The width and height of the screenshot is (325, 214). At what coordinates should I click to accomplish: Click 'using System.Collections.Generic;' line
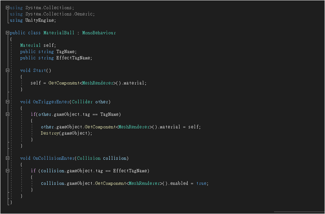pyautogui.click(x=52, y=14)
